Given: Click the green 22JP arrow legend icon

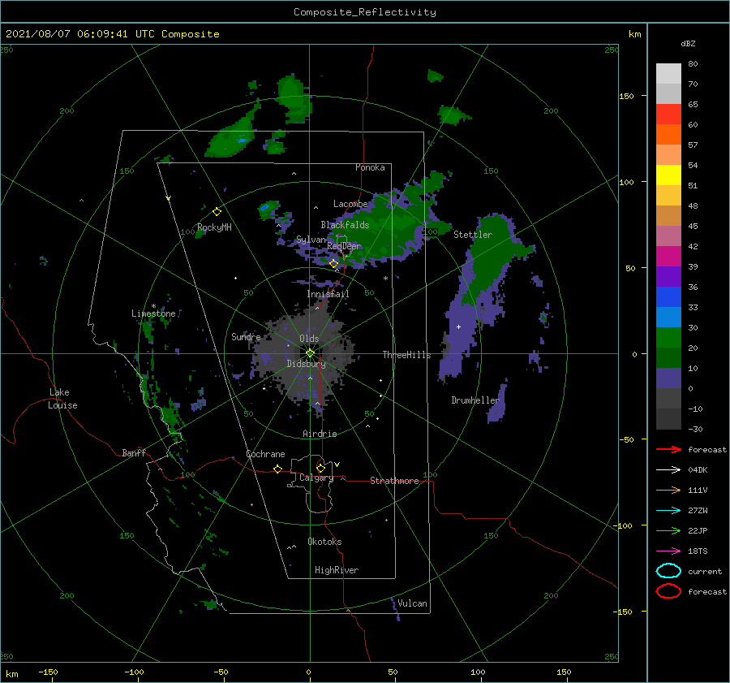Looking at the screenshot, I should click(668, 530).
